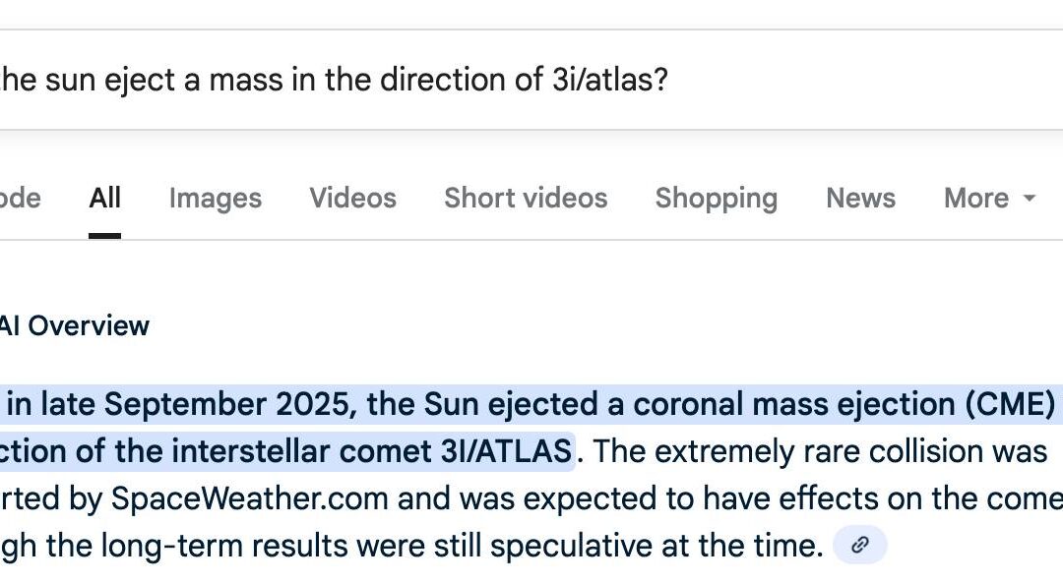Show Shopping results
Image resolution: width=1063 pixels, height=584 pixels.
(716, 199)
